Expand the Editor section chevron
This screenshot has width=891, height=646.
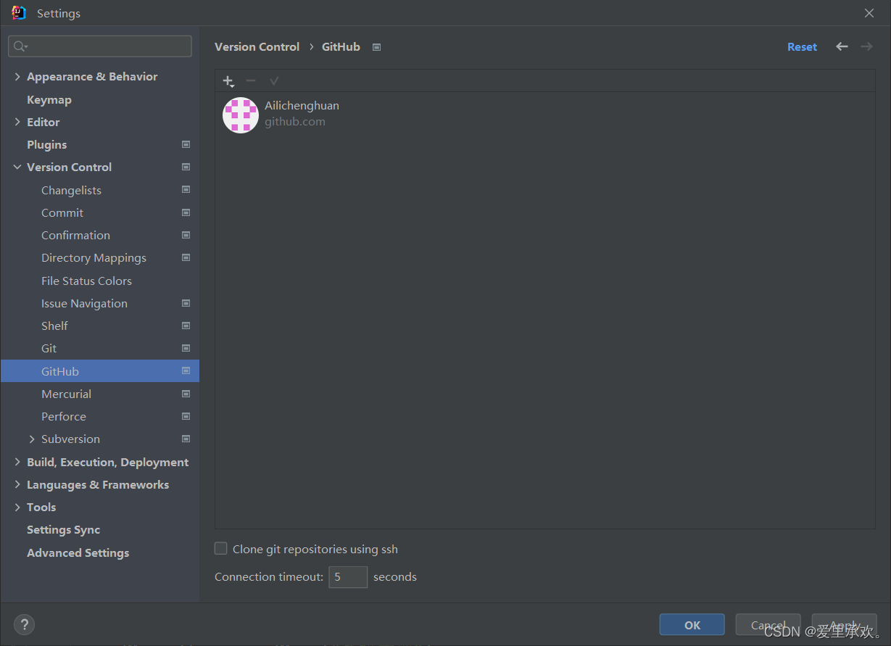click(17, 122)
